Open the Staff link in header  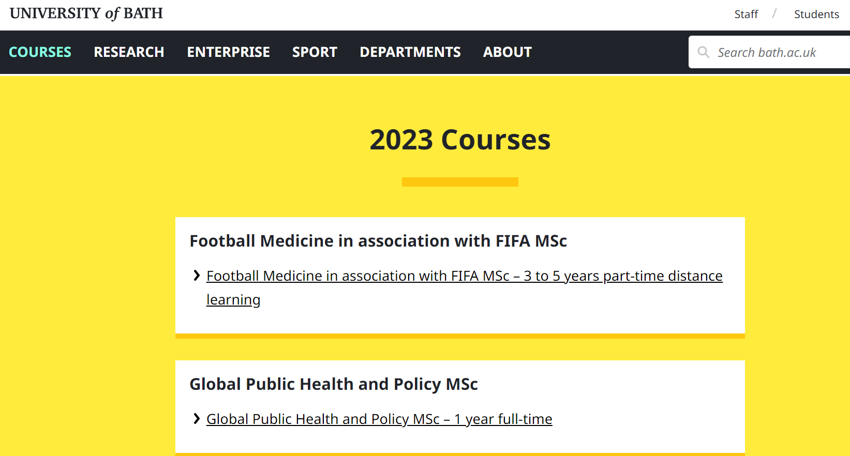(746, 14)
